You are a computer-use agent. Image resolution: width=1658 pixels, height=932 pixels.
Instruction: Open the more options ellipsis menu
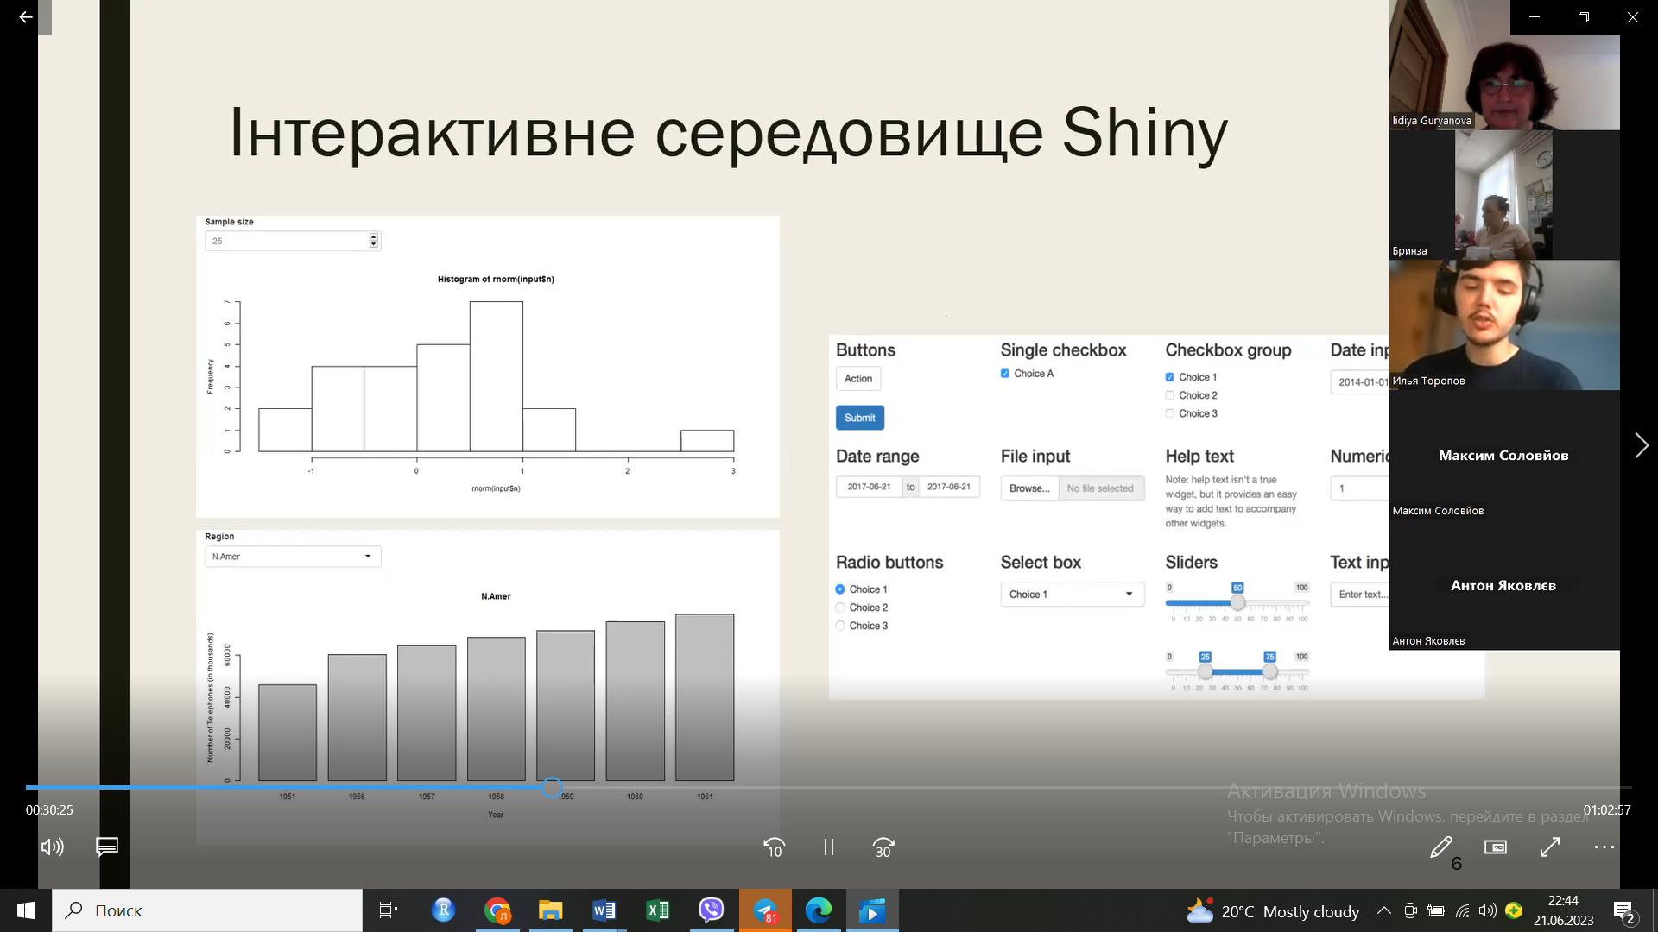(x=1604, y=848)
